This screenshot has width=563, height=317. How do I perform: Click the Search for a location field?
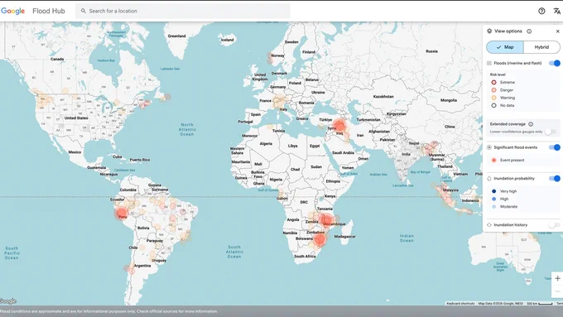[x=183, y=11]
